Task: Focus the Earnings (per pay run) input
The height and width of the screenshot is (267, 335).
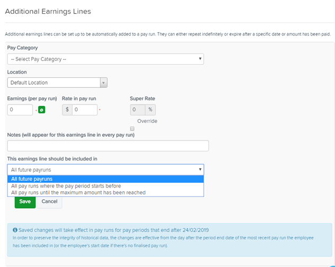Action: (20, 110)
